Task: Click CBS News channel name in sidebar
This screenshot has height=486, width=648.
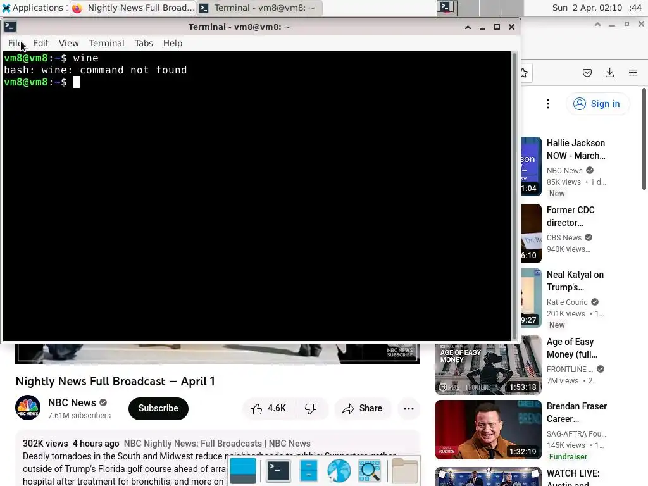Action: tap(564, 238)
